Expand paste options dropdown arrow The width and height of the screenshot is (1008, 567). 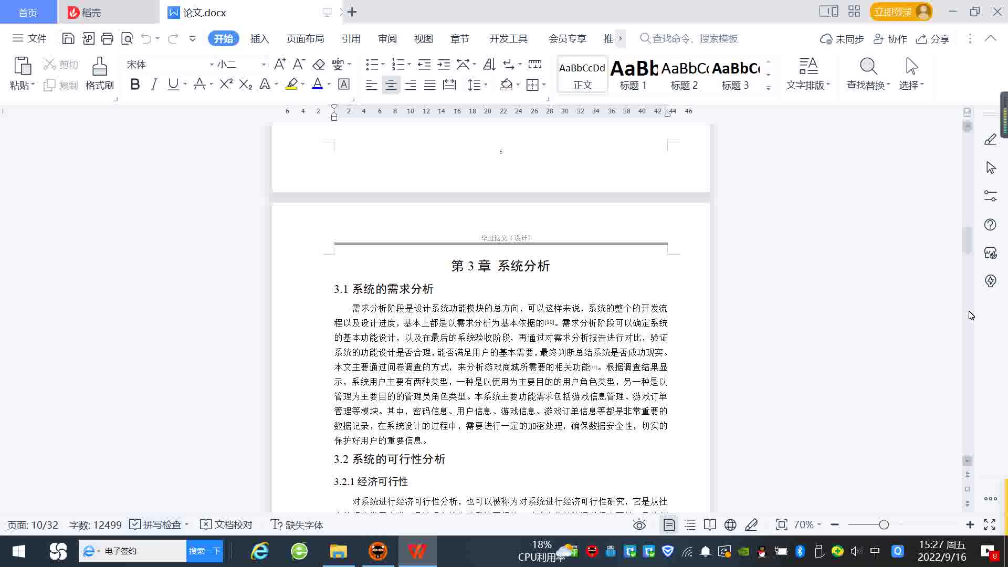(x=33, y=85)
